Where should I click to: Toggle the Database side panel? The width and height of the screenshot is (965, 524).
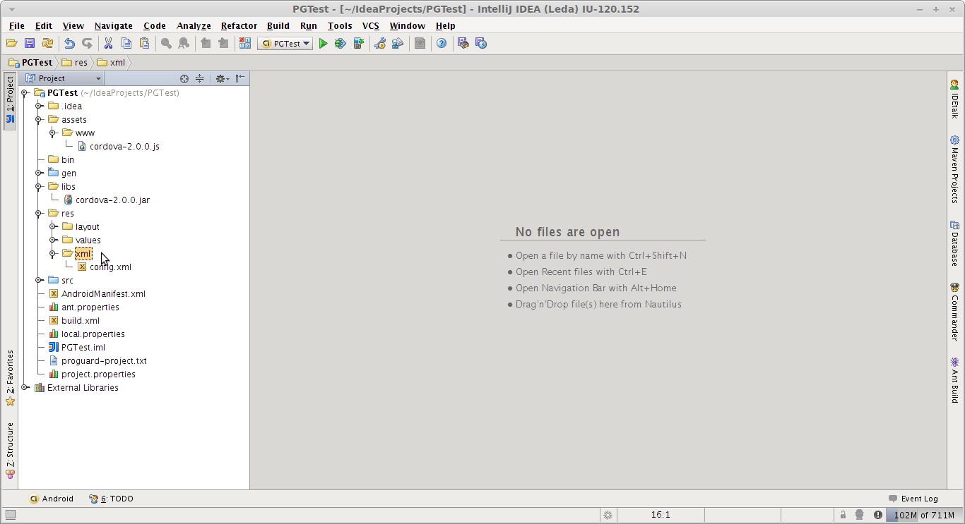[x=954, y=243]
